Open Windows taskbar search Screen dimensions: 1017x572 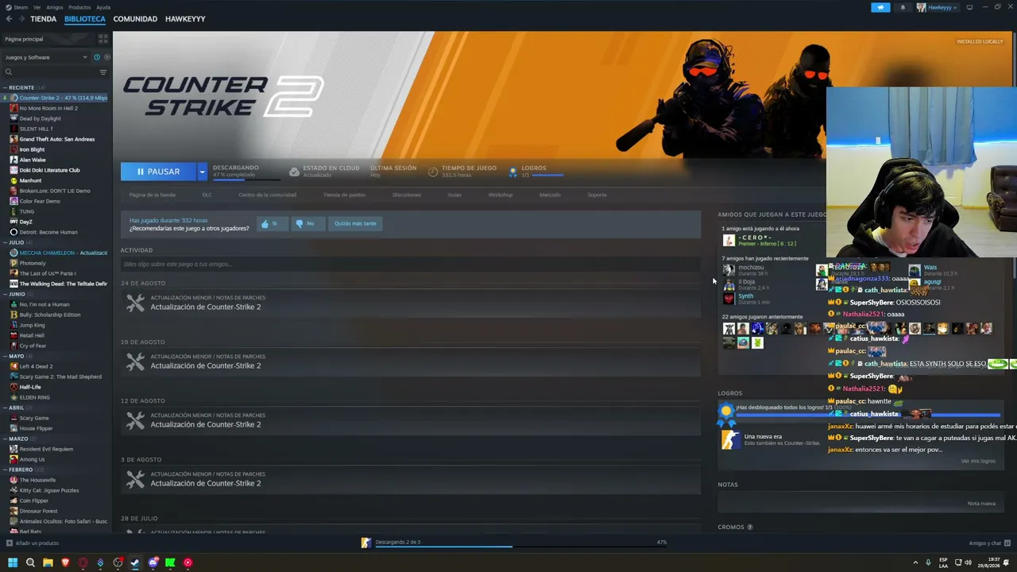30,562
